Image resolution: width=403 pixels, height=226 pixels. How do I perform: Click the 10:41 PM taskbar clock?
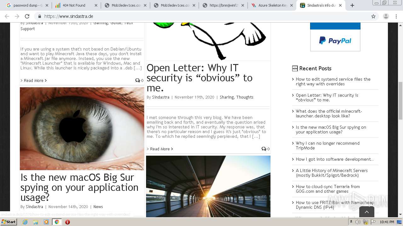point(387,222)
